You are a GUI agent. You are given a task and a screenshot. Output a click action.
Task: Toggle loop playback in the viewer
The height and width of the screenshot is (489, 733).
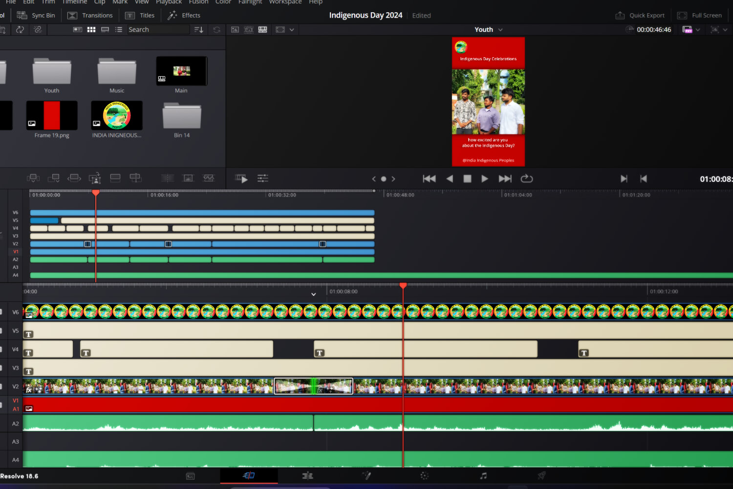coord(527,179)
